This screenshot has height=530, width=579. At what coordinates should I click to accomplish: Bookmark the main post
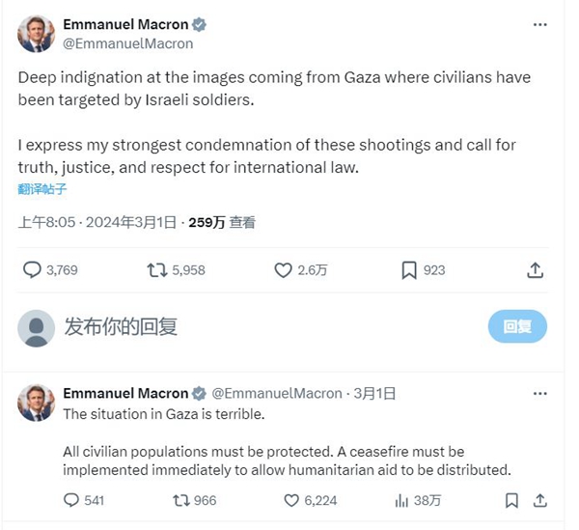coord(409,270)
